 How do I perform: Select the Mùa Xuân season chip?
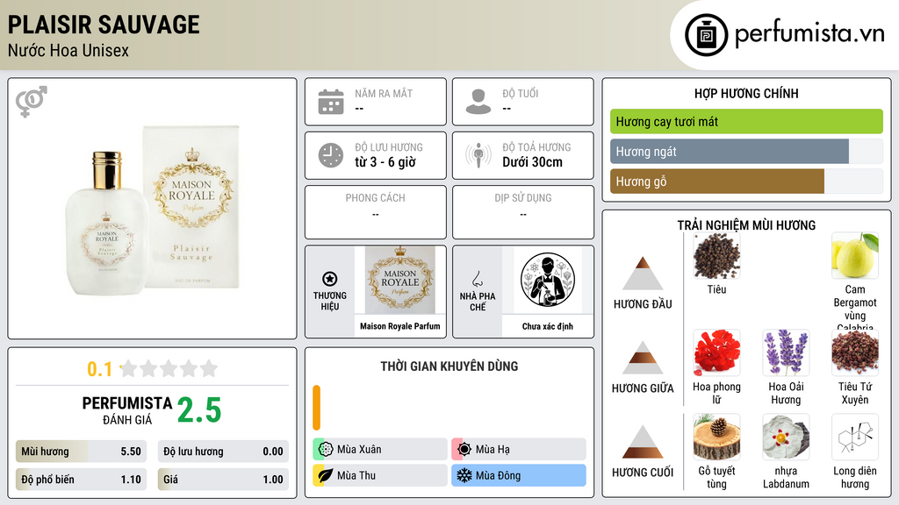380,449
